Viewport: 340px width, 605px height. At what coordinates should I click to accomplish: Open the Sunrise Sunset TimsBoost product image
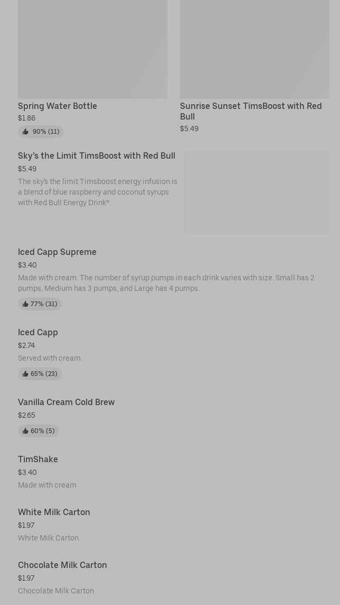point(254,49)
